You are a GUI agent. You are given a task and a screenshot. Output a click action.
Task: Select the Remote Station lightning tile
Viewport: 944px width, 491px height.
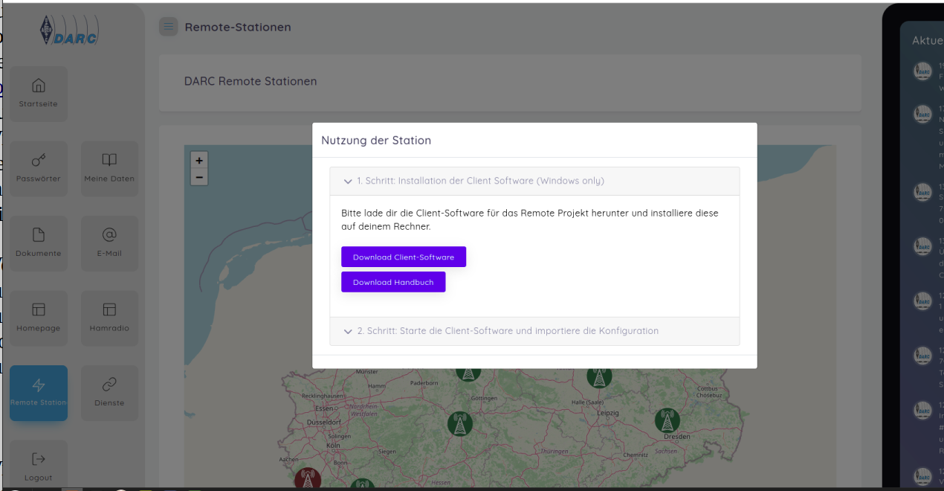point(39,393)
